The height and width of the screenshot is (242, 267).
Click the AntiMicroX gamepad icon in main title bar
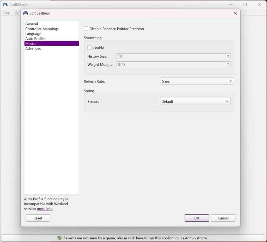click(5, 4)
